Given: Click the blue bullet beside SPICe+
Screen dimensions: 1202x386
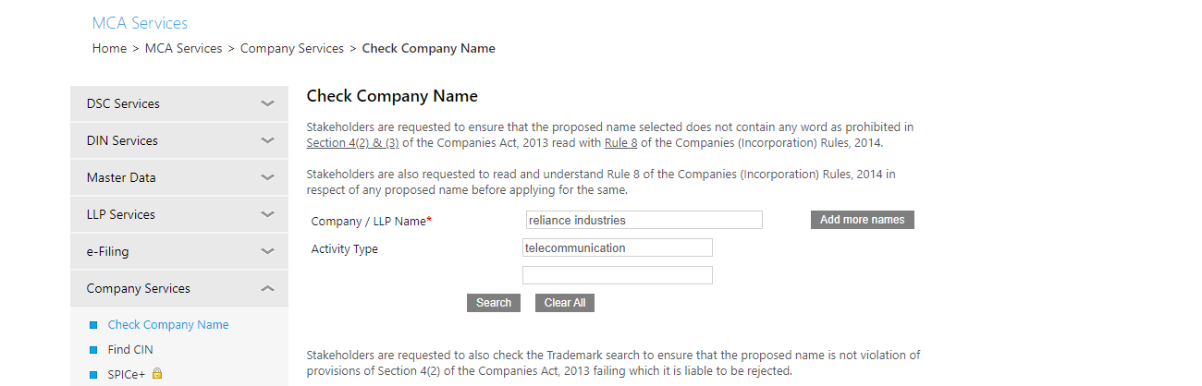Looking at the screenshot, I should pyautogui.click(x=93, y=375).
